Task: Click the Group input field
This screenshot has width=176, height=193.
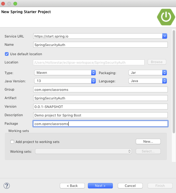Action: [100, 89]
